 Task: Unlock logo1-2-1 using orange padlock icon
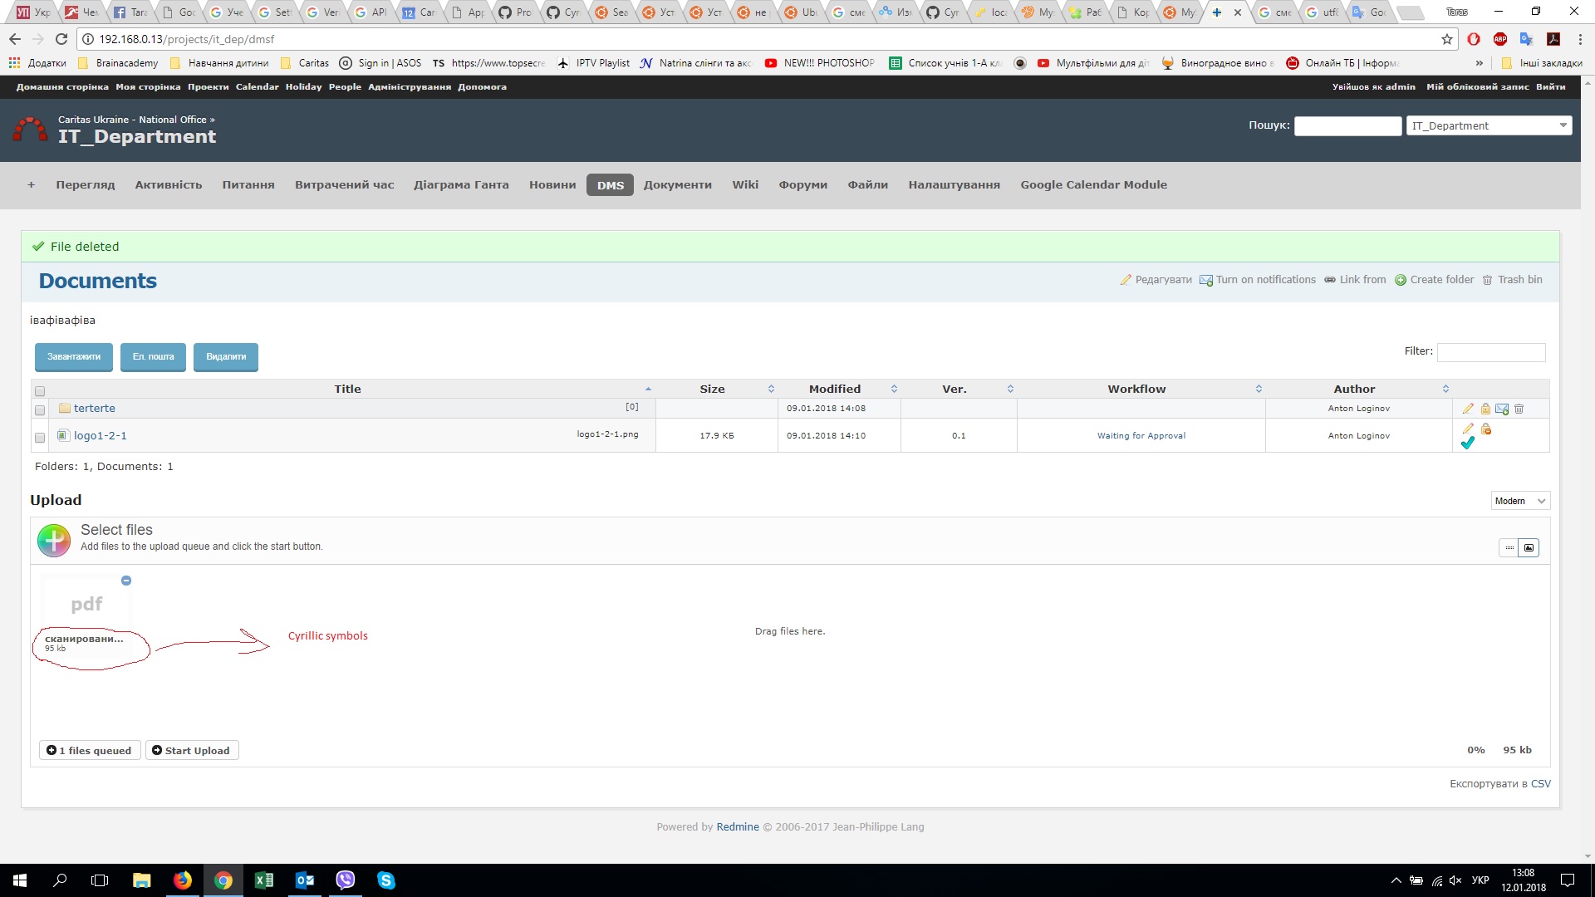pos(1486,429)
